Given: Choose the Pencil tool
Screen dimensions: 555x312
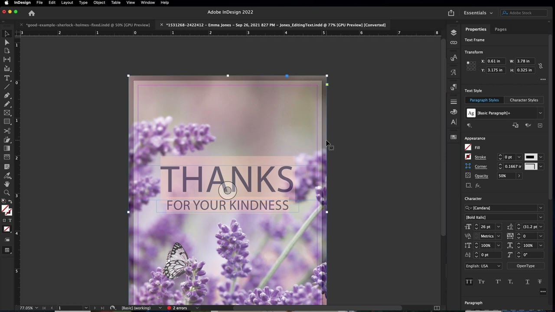Looking at the screenshot, I should 7,104.
